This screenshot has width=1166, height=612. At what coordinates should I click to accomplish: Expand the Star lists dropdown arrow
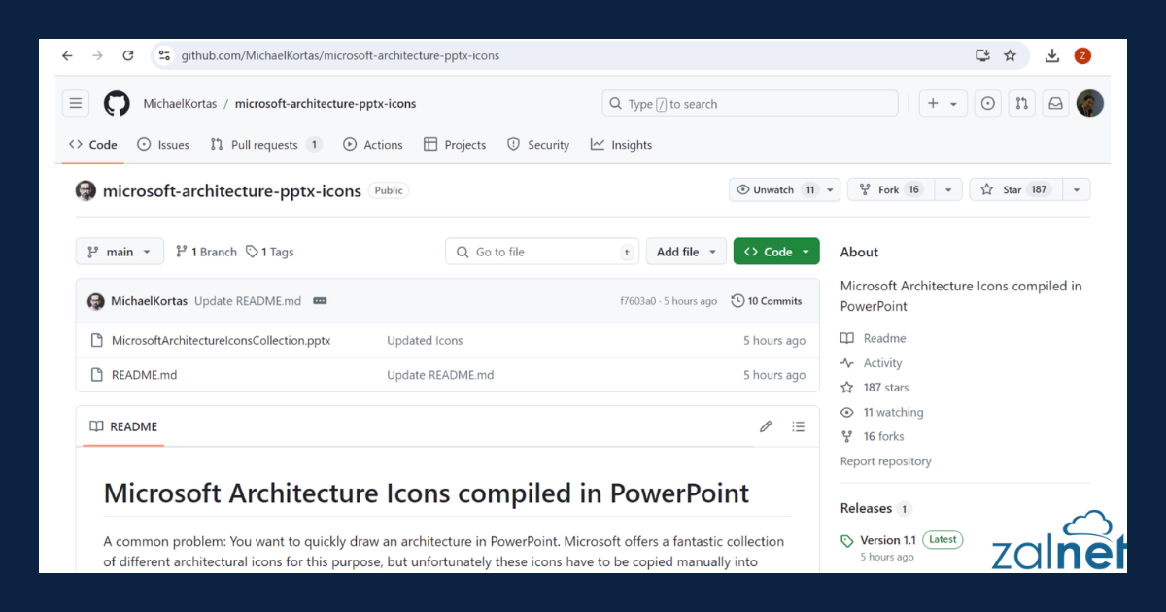(1076, 190)
